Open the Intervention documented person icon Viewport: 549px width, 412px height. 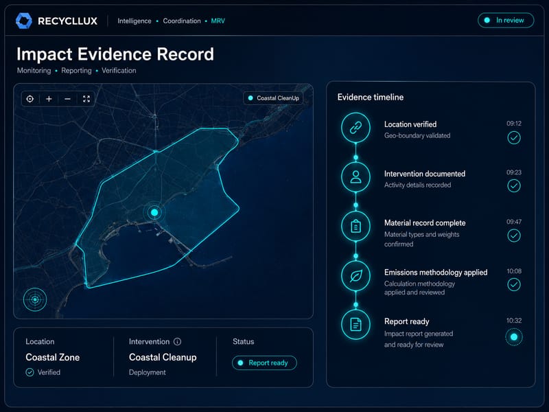(355, 177)
